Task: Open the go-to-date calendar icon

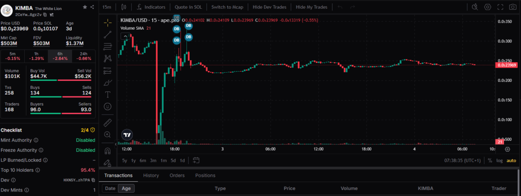Action: click(196, 160)
